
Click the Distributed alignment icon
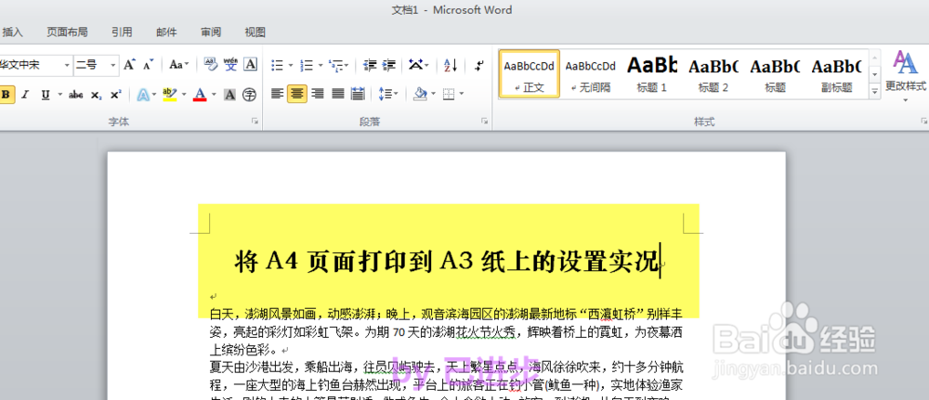358,94
